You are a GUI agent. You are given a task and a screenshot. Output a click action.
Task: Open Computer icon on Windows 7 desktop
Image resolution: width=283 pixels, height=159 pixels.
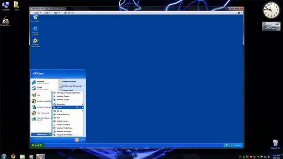[x=5, y=6]
